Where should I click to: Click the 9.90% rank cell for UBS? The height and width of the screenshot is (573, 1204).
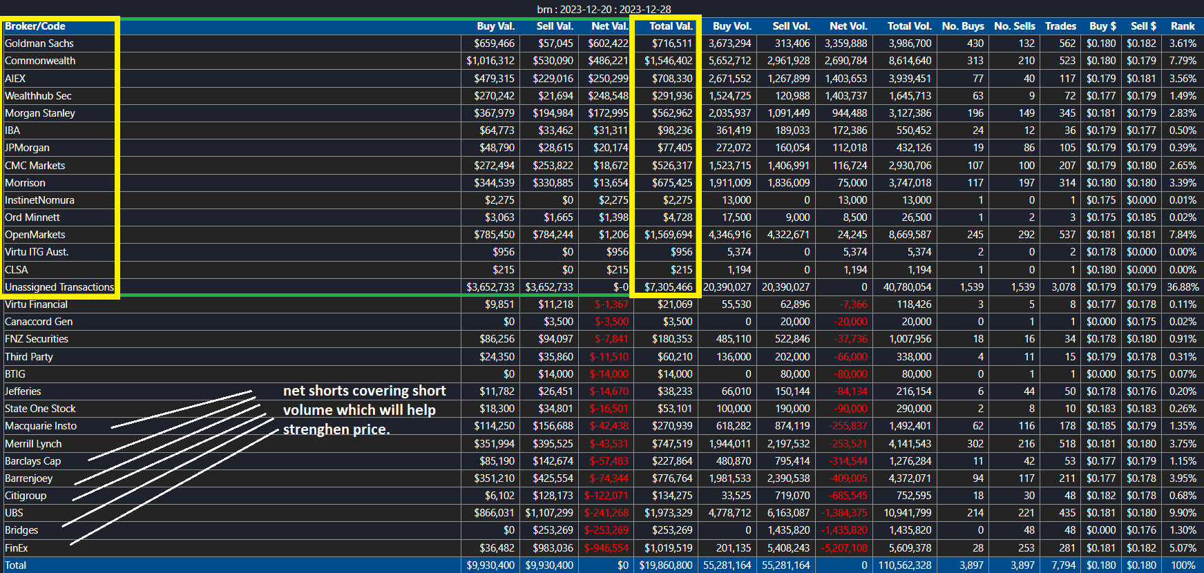pos(1183,513)
